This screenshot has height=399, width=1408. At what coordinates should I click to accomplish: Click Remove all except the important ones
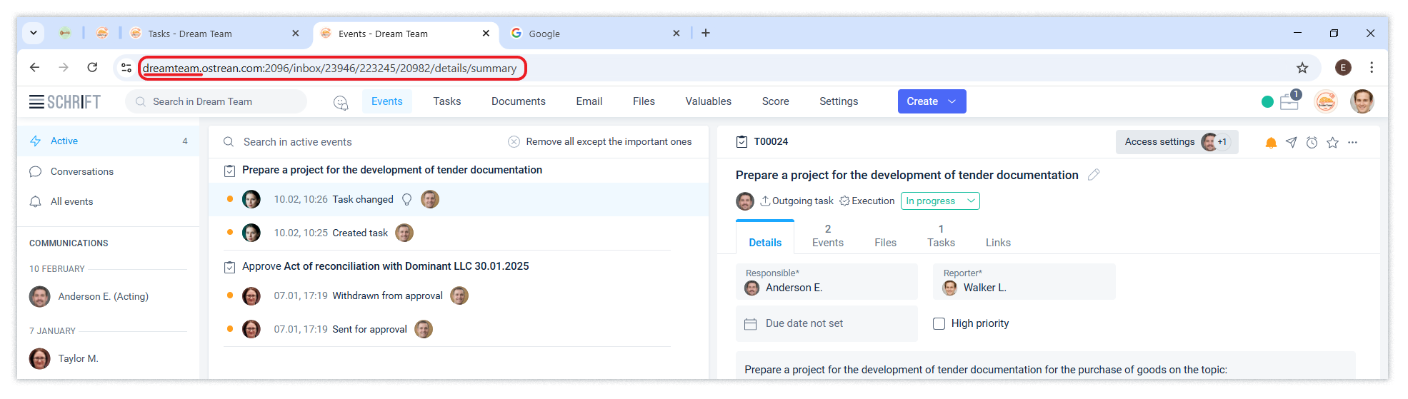point(608,142)
